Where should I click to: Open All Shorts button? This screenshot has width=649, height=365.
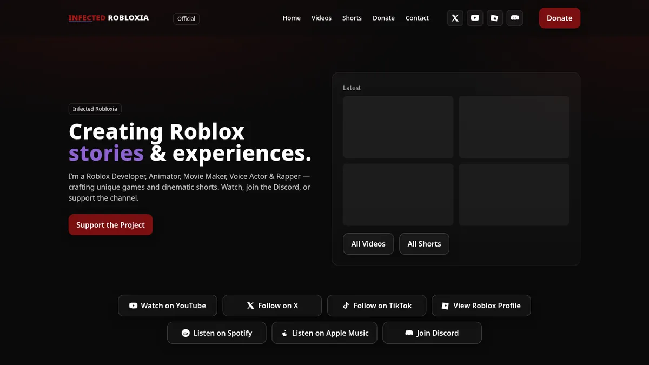(x=424, y=244)
